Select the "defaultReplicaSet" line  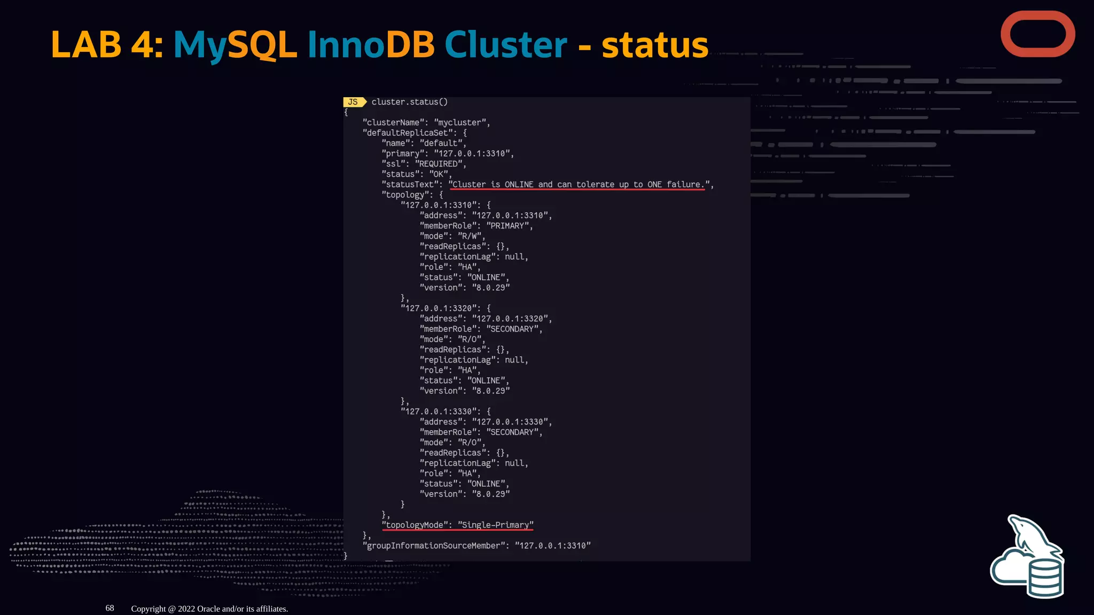[x=415, y=133]
